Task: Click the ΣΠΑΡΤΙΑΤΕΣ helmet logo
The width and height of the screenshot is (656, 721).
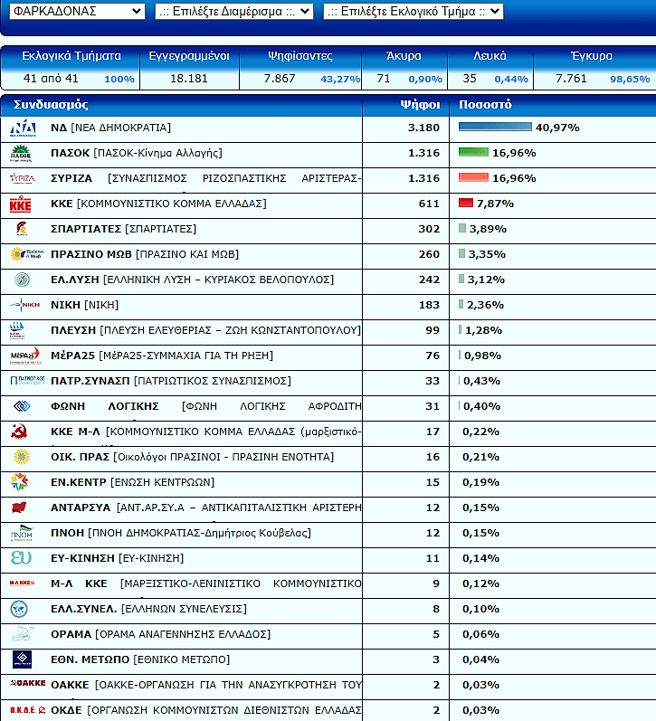Action: [21, 230]
